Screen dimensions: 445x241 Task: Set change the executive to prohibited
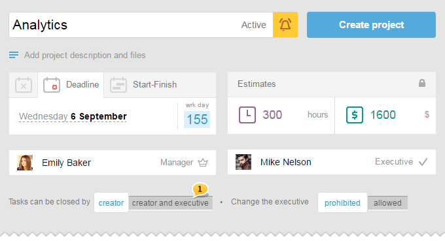(342, 202)
